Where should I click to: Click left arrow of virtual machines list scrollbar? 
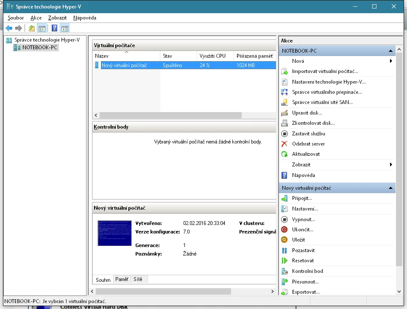(x=96, y=115)
